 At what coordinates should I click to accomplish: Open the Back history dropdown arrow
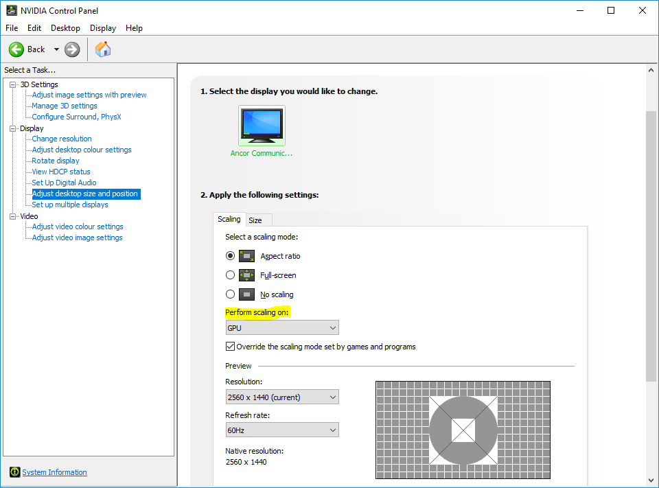56,49
